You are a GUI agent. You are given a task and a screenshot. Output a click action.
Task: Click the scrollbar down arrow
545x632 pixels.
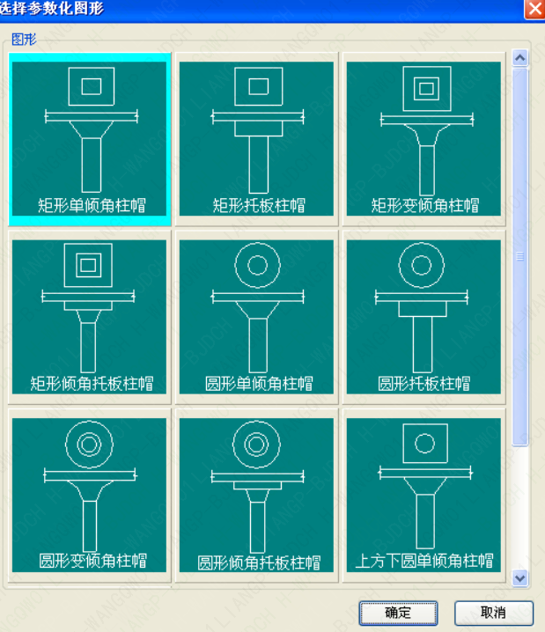(x=520, y=578)
